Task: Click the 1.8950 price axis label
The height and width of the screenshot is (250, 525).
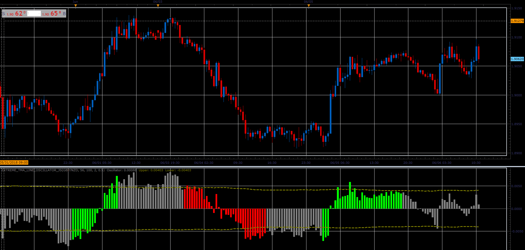Action: [516, 124]
